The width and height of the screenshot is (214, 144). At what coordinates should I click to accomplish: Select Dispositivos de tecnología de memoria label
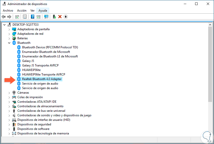(43, 133)
